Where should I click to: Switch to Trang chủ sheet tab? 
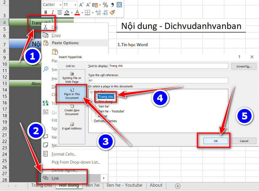coord(41,185)
